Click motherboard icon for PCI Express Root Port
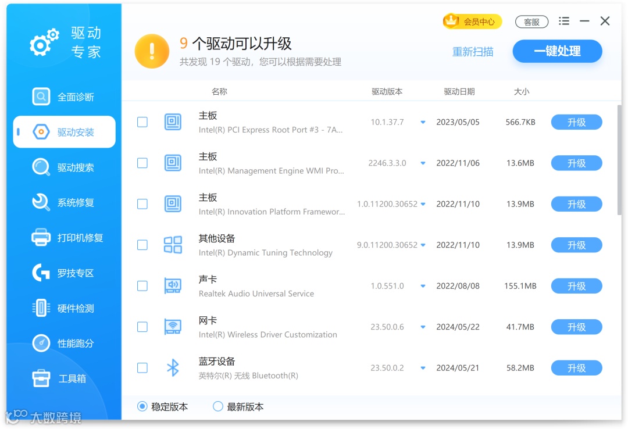Viewport: 628px width, 429px height. click(x=173, y=121)
